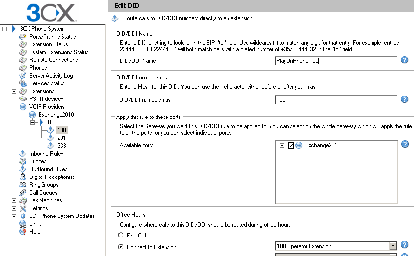Open Extension Status in the tree
Viewport: 414px width, 256px height.
pos(49,44)
